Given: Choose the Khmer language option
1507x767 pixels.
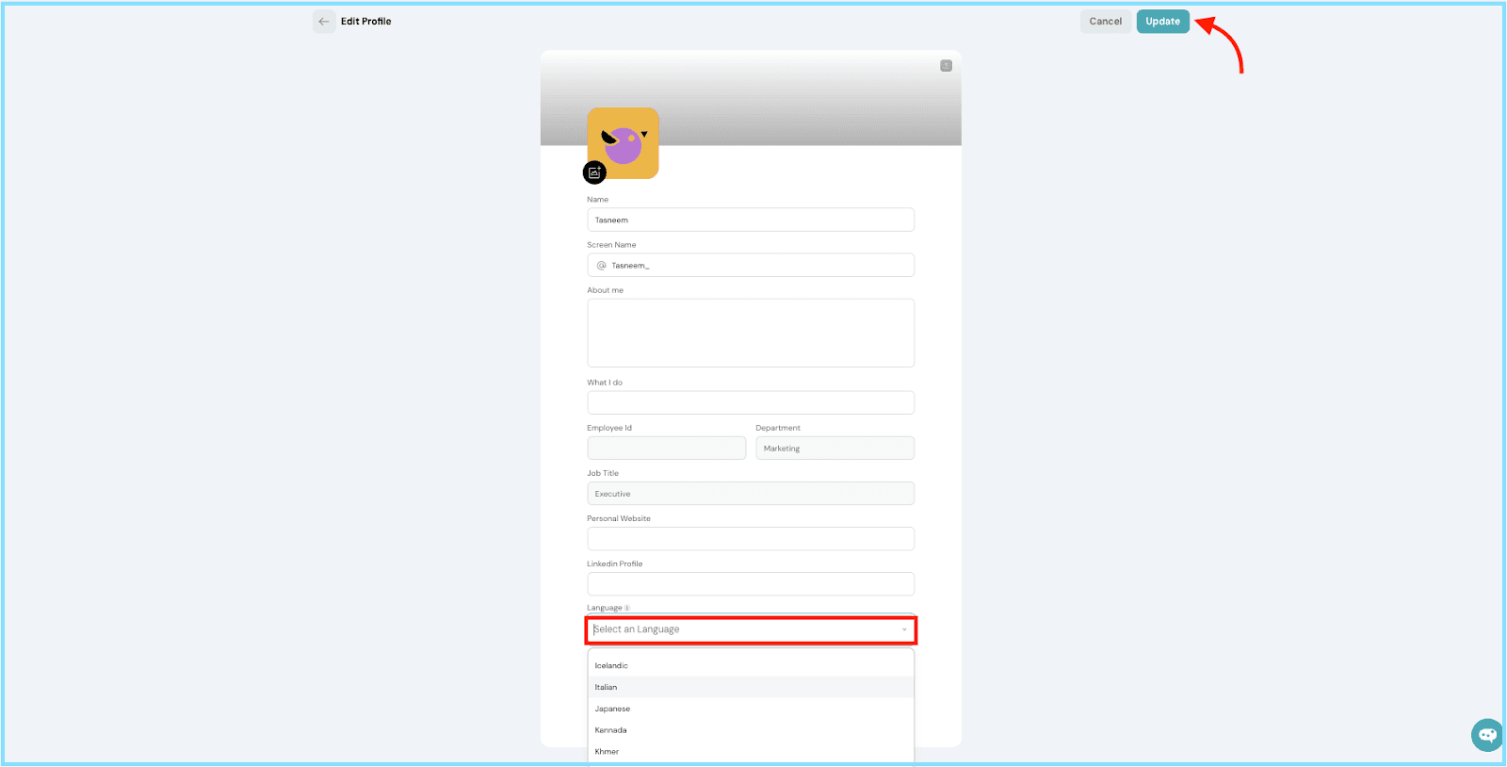Looking at the screenshot, I should (608, 752).
